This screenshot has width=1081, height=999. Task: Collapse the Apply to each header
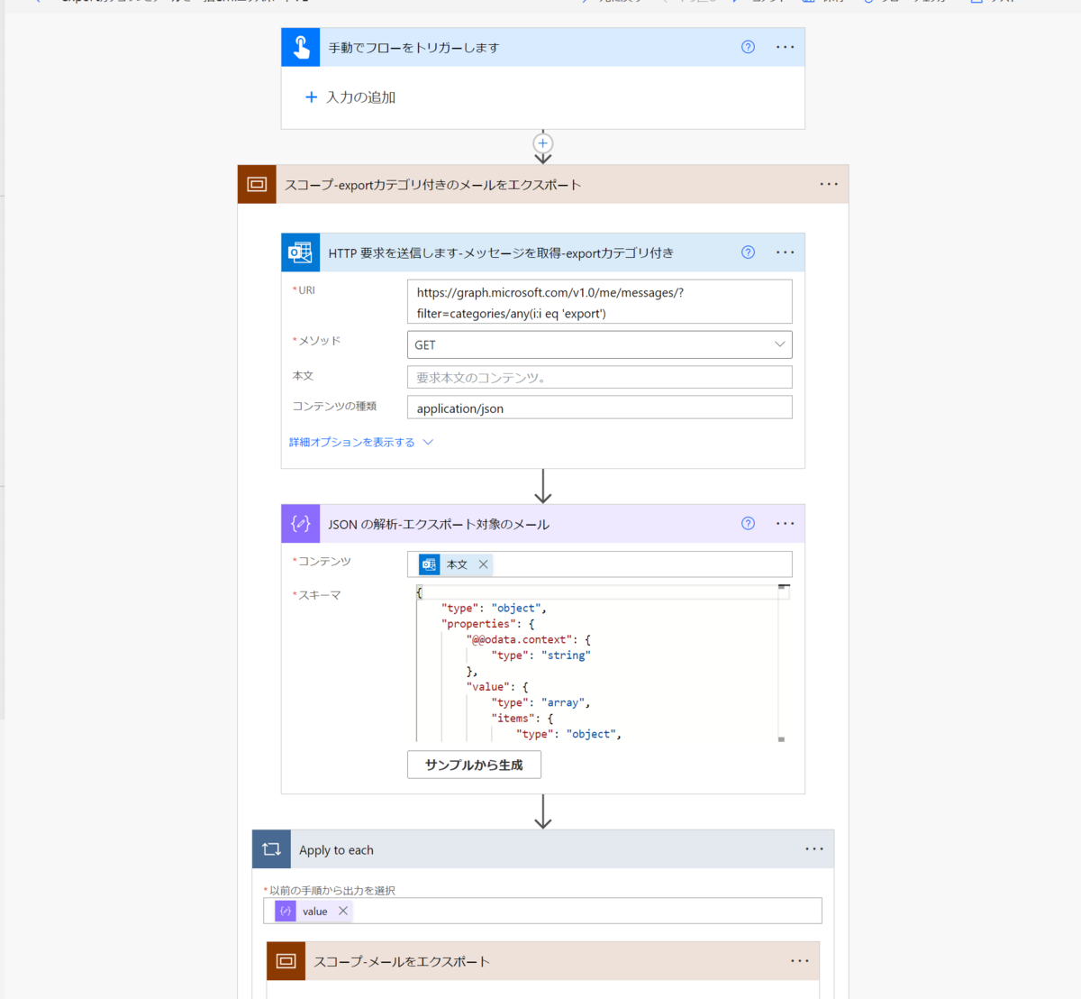click(542, 849)
